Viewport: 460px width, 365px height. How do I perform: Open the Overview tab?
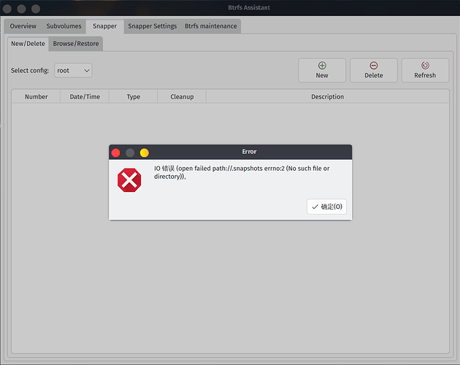coord(23,26)
